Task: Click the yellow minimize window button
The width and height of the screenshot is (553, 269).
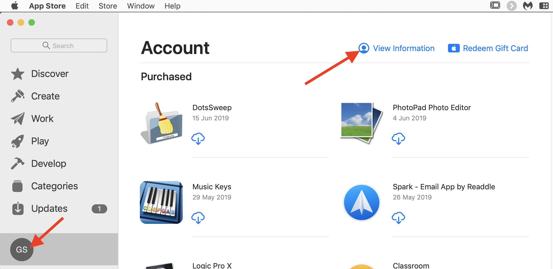Action: pyautogui.click(x=21, y=22)
